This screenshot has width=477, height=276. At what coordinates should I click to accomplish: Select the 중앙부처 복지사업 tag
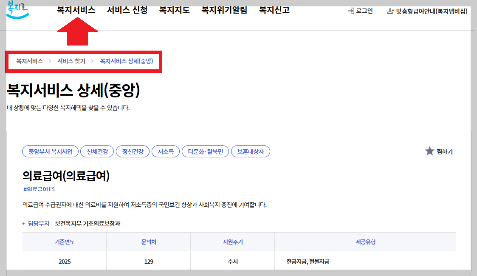(50, 151)
